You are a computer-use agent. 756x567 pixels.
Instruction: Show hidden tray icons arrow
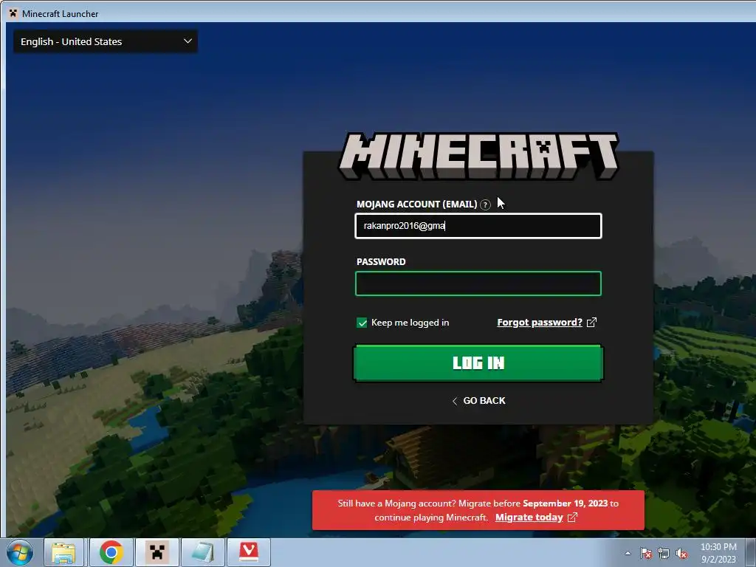[x=628, y=553]
